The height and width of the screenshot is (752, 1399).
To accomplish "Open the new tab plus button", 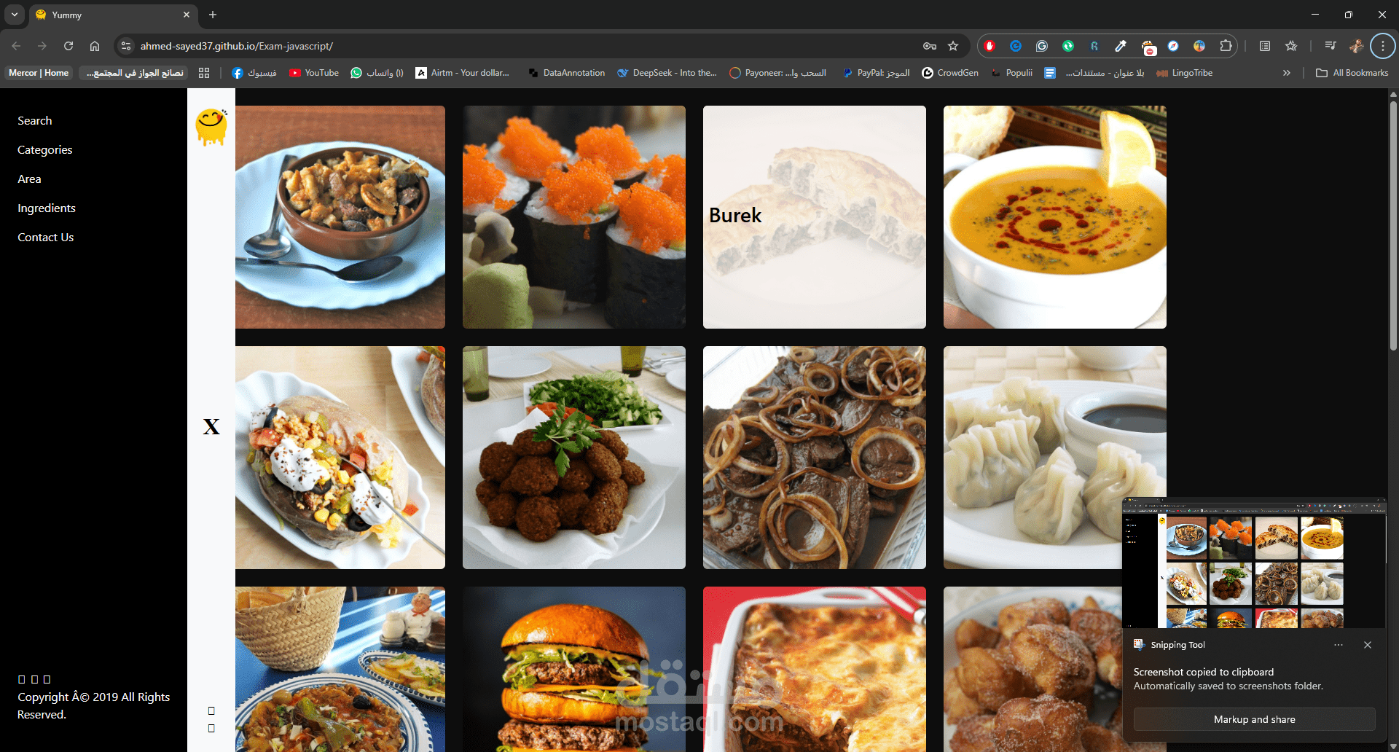I will [x=213, y=15].
